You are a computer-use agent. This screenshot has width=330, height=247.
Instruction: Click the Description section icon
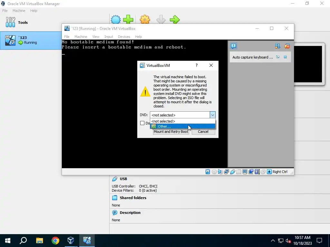pos(115,213)
